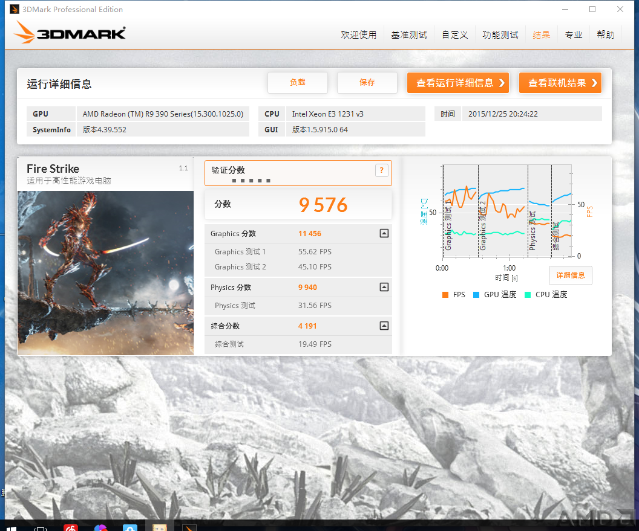Open 查看联机结果 online
639x531 pixels.
click(x=560, y=83)
